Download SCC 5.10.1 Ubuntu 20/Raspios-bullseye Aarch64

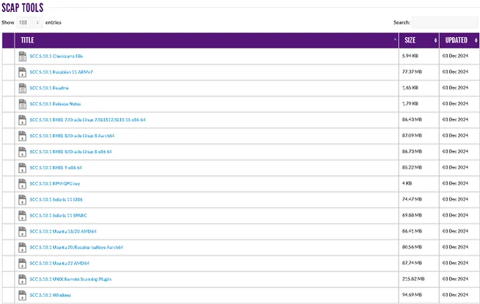pos(77,247)
